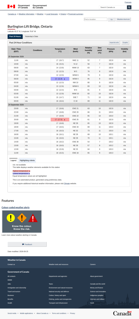Screen dimensions: 139x319
Task: Open About government link
Action: 96,276
